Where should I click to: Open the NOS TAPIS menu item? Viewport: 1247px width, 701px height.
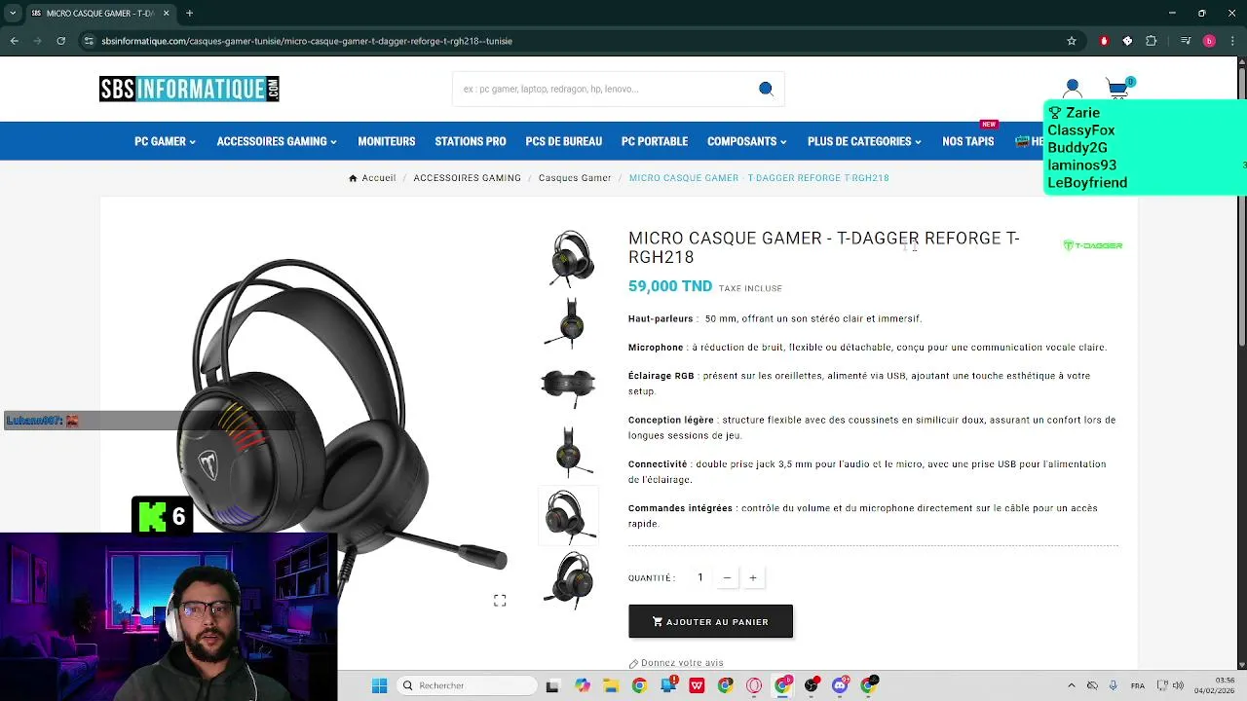(x=967, y=141)
